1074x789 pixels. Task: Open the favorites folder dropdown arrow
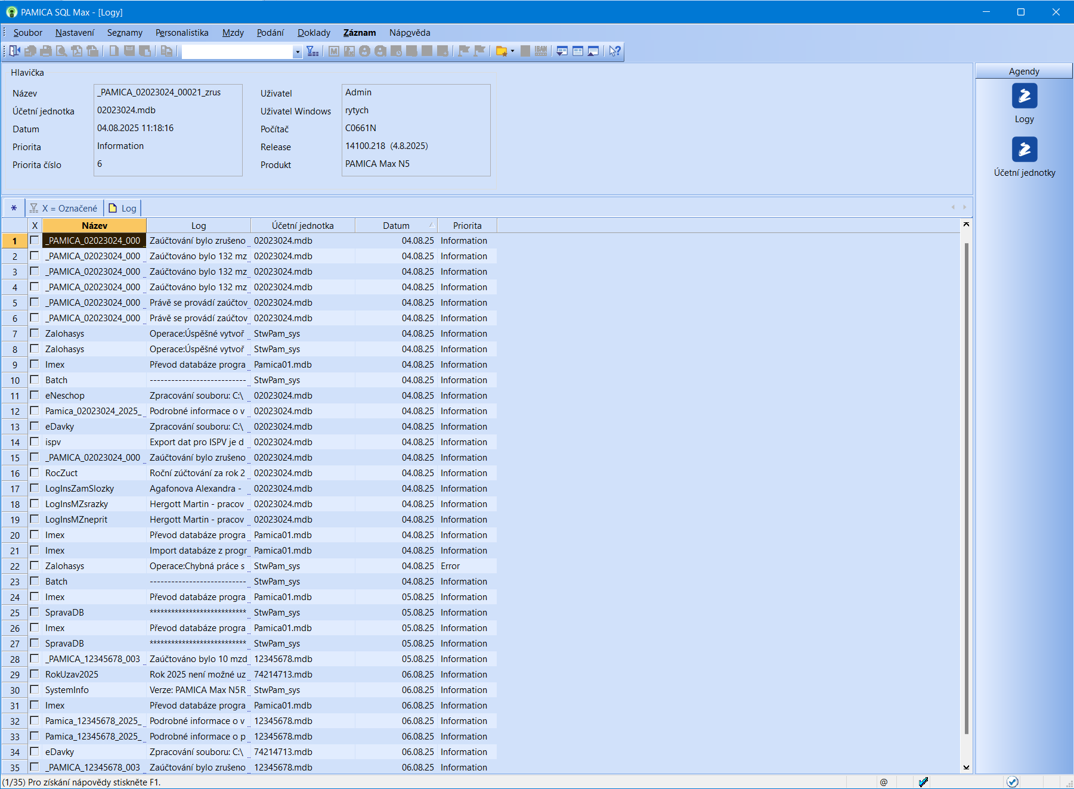click(512, 51)
